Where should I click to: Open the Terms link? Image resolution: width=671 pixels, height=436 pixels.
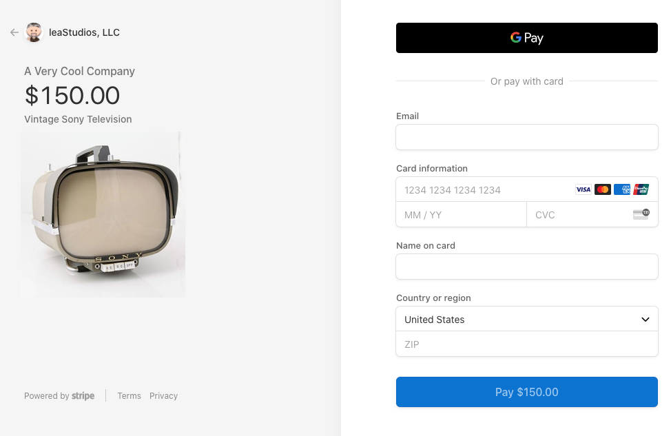(129, 395)
